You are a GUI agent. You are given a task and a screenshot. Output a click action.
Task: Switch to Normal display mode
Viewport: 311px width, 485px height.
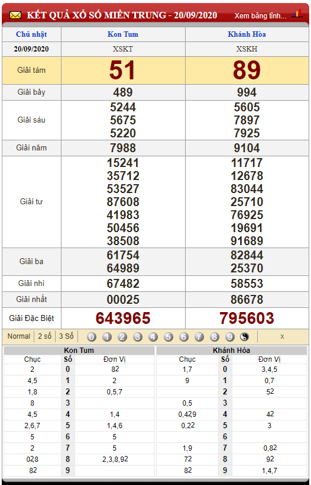tap(19, 336)
